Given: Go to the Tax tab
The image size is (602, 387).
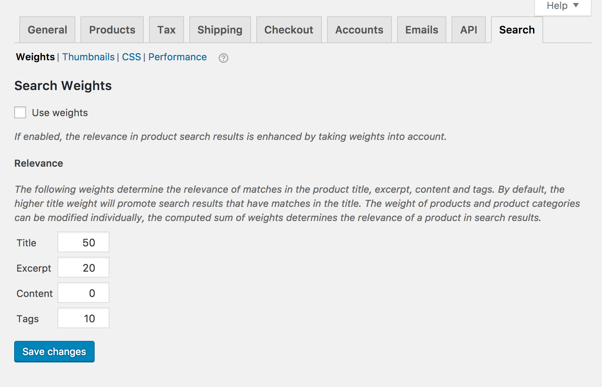Looking at the screenshot, I should [166, 30].
